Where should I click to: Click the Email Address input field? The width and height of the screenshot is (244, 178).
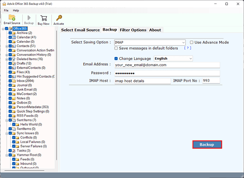(167, 65)
